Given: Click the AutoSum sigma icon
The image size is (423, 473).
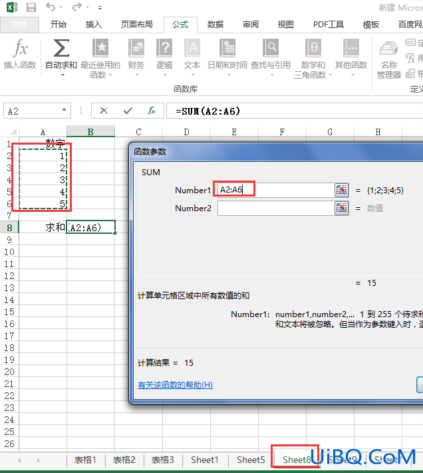Looking at the screenshot, I should point(61,48).
